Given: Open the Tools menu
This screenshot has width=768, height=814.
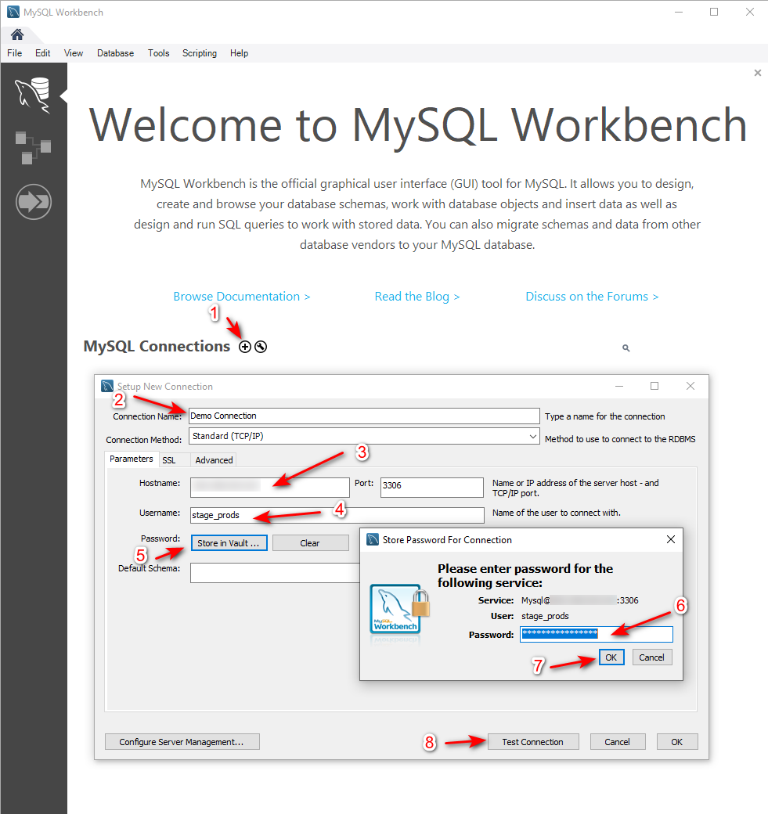Looking at the screenshot, I should [x=158, y=53].
